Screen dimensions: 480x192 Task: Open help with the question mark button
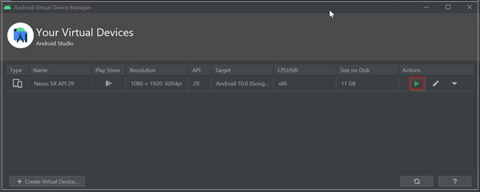pos(454,181)
